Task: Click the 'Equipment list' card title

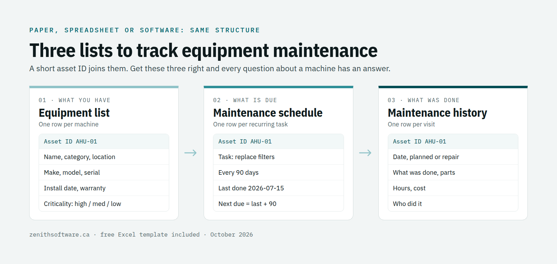Action: click(x=74, y=113)
